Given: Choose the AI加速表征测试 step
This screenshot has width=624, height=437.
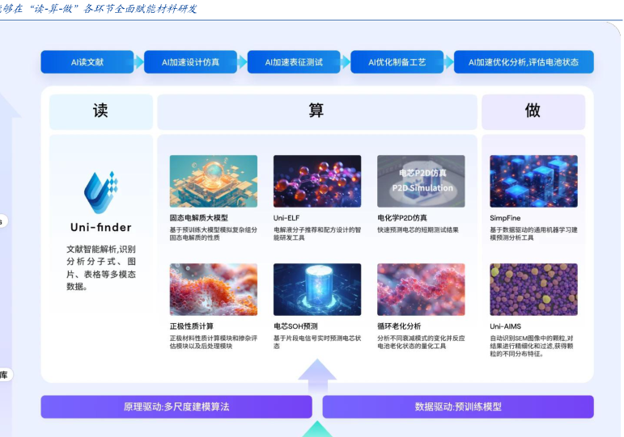Looking at the screenshot, I should pyautogui.click(x=294, y=62).
